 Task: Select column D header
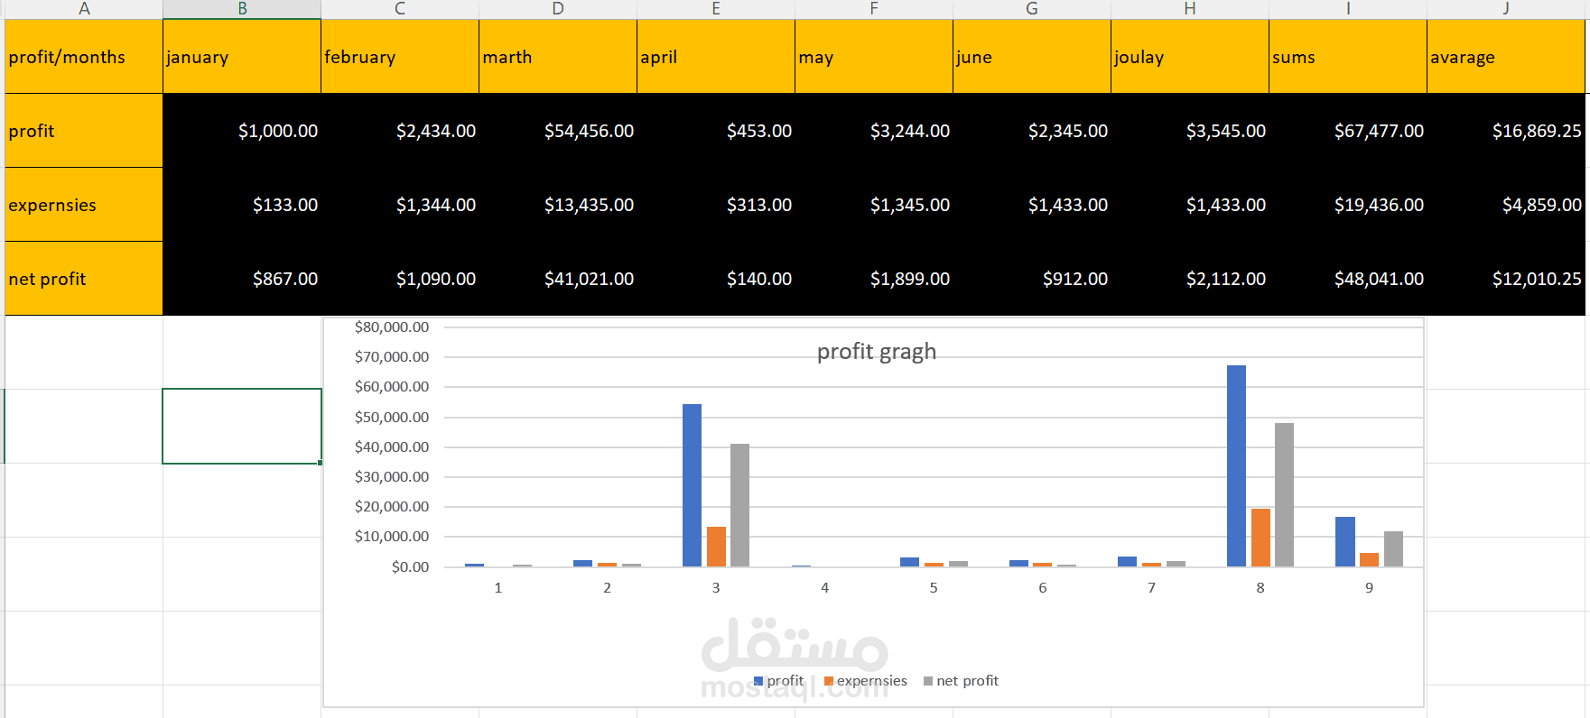pos(558,9)
